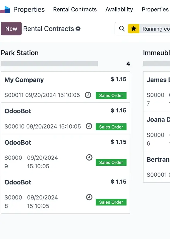The height and width of the screenshot is (239, 170).
Task: Click the Park Station progress bar
Action: [49, 64]
